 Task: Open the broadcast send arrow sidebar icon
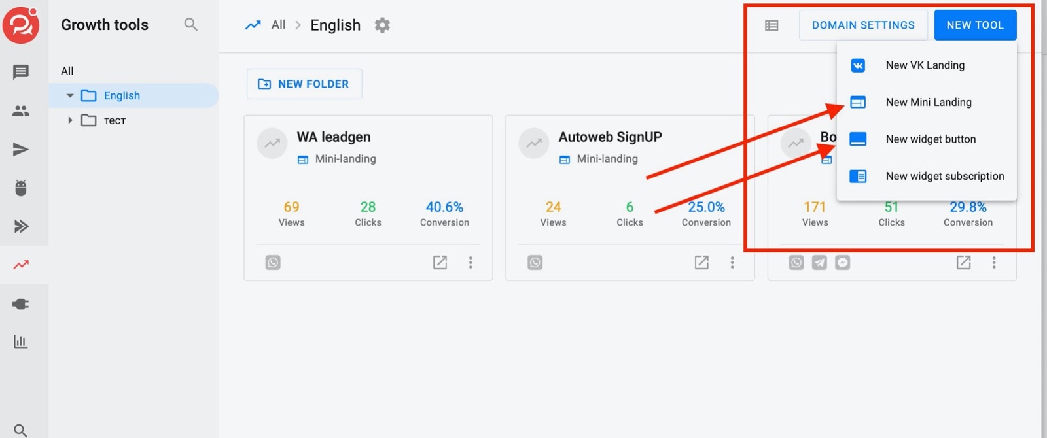tap(21, 150)
